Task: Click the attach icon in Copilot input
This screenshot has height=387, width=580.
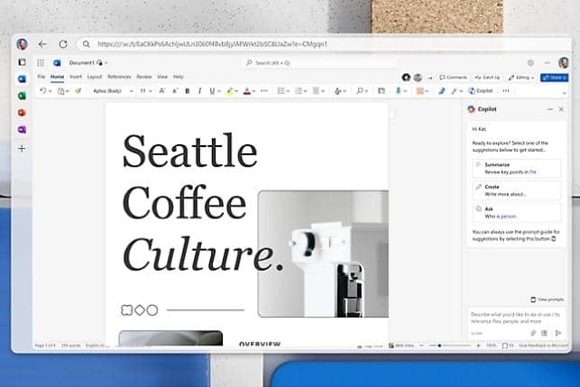Action: [533, 333]
